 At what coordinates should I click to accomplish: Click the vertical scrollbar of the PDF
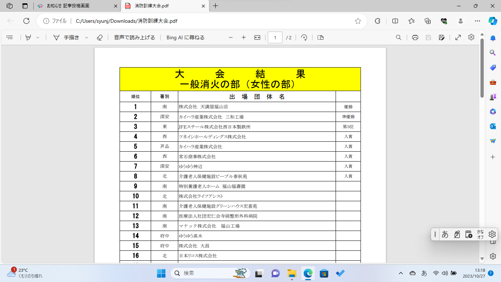coord(482,68)
